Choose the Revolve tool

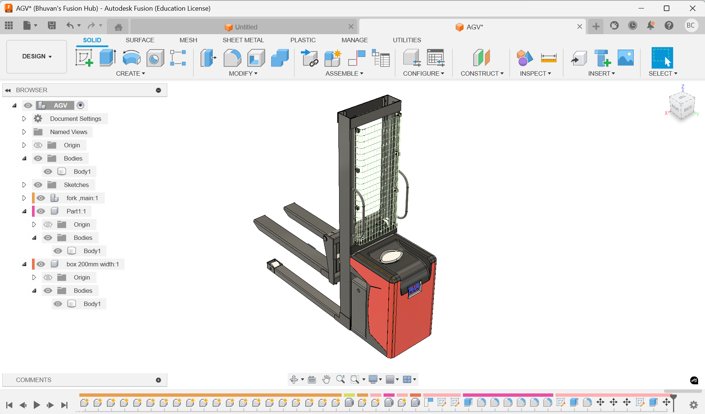tap(132, 58)
